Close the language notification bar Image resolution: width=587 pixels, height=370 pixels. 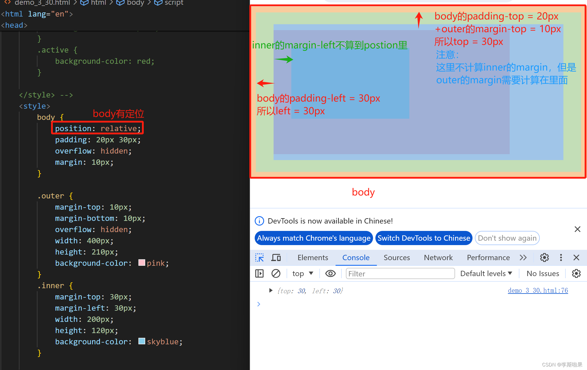(577, 229)
